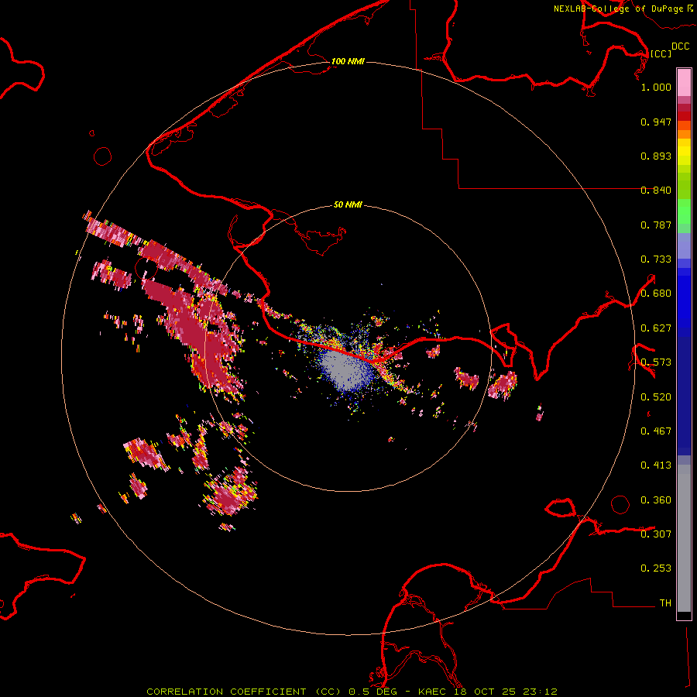Click the gray clutter core at radar center
Screen dimensions: 697x697
(346, 370)
